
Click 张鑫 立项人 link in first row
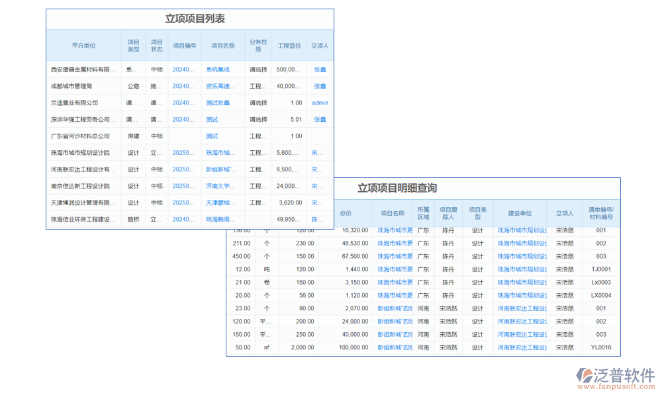tap(318, 69)
